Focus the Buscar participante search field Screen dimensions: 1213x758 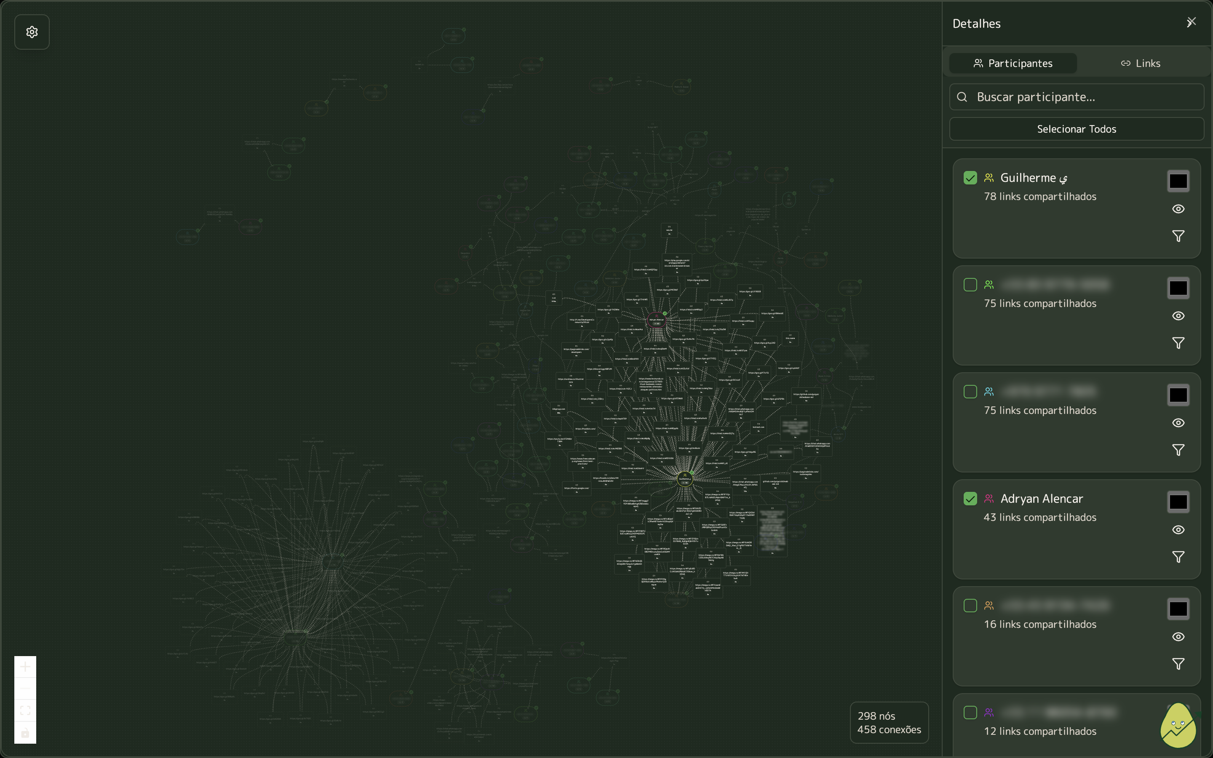1083,97
